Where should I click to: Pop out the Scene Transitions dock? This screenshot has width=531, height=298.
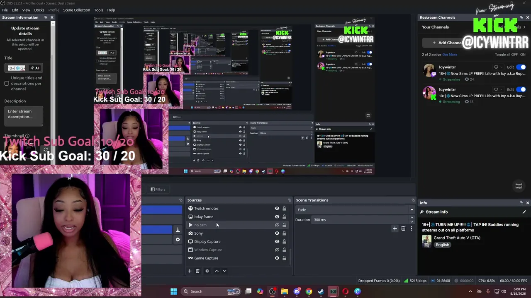[x=413, y=200]
